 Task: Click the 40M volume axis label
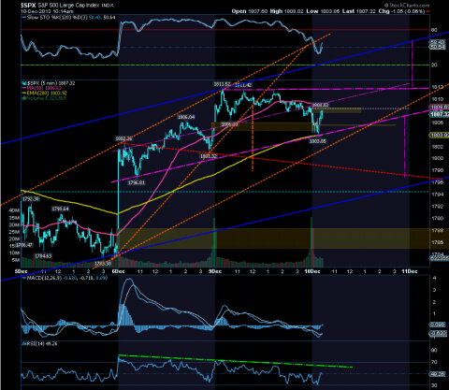pyautogui.click(x=14, y=210)
